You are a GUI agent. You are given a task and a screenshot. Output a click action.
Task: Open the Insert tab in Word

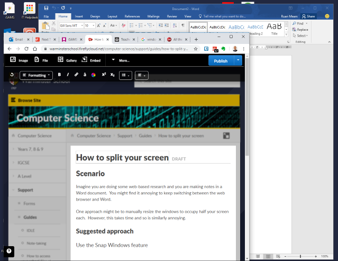point(78,16)
